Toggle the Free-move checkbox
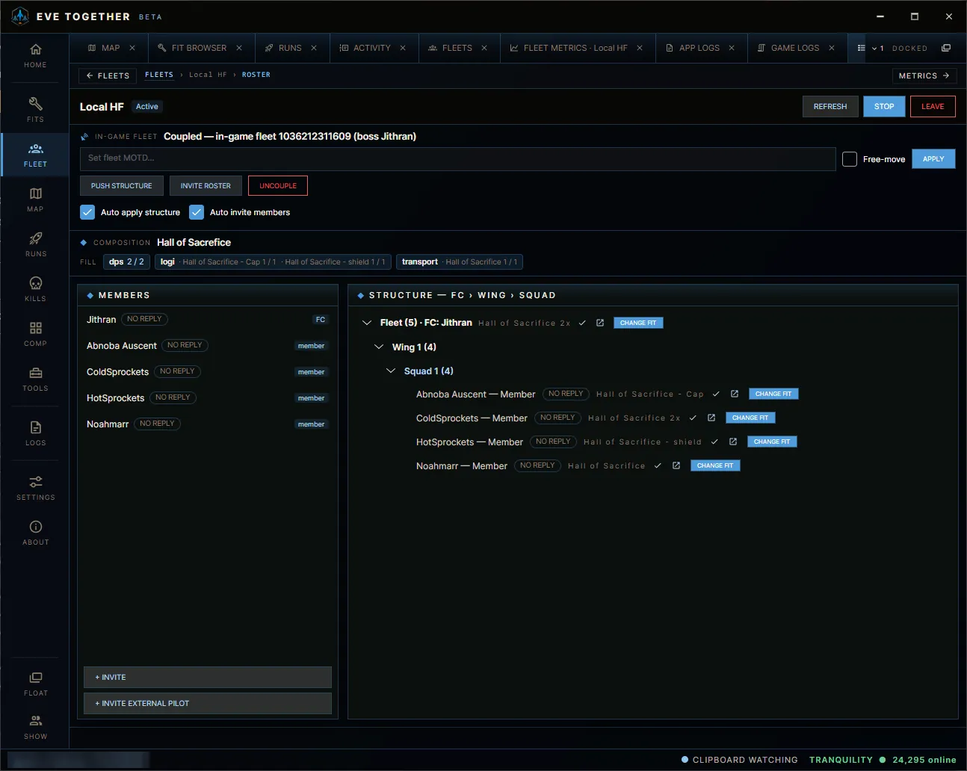 (850, 159)
